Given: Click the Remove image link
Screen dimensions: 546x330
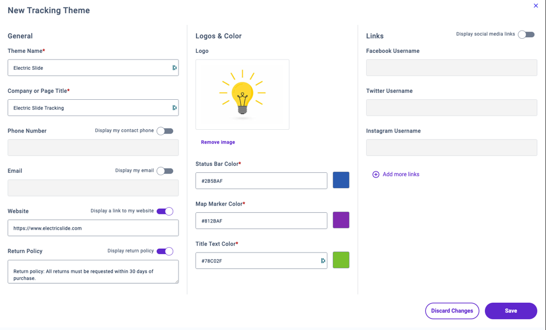Looking at the screenshot, I should [218, 142].
